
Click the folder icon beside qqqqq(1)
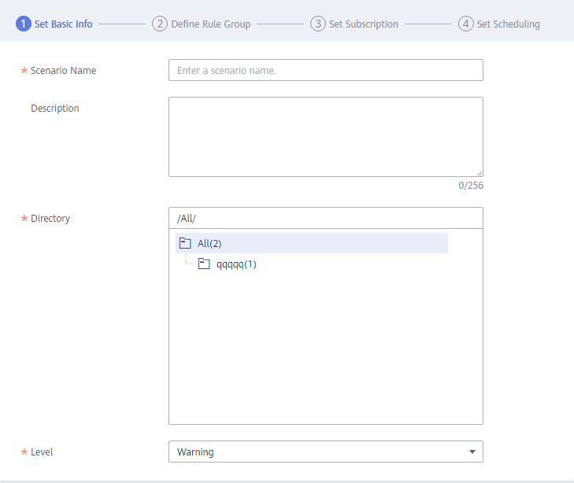pos(204,264)
